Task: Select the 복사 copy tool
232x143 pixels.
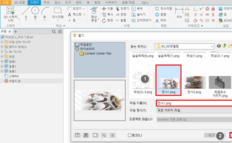Action: pos(107,14)
